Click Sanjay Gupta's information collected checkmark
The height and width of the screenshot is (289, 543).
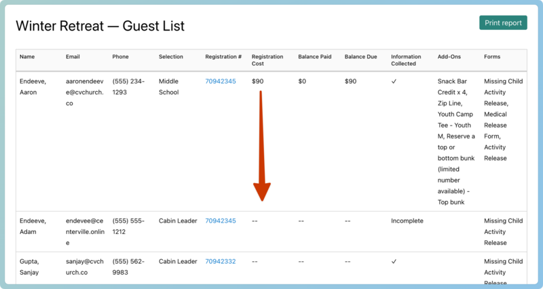click(x=394, y=261)
